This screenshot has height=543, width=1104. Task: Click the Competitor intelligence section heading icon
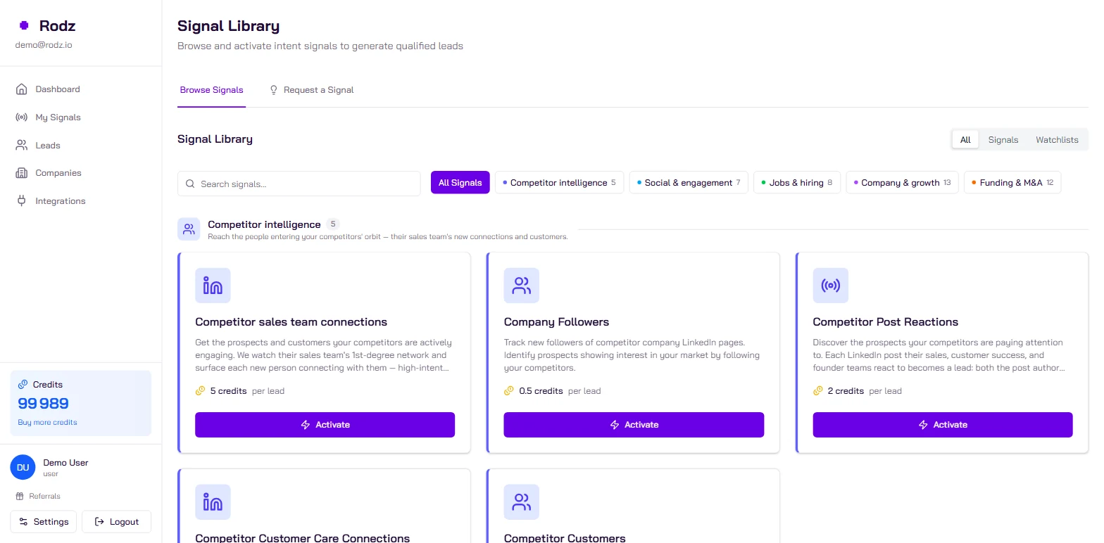click(189, 229)
